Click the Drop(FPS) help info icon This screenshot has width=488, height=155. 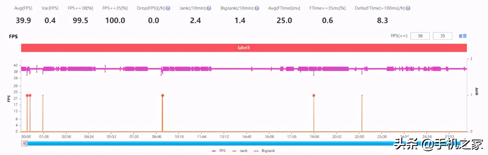168,8
